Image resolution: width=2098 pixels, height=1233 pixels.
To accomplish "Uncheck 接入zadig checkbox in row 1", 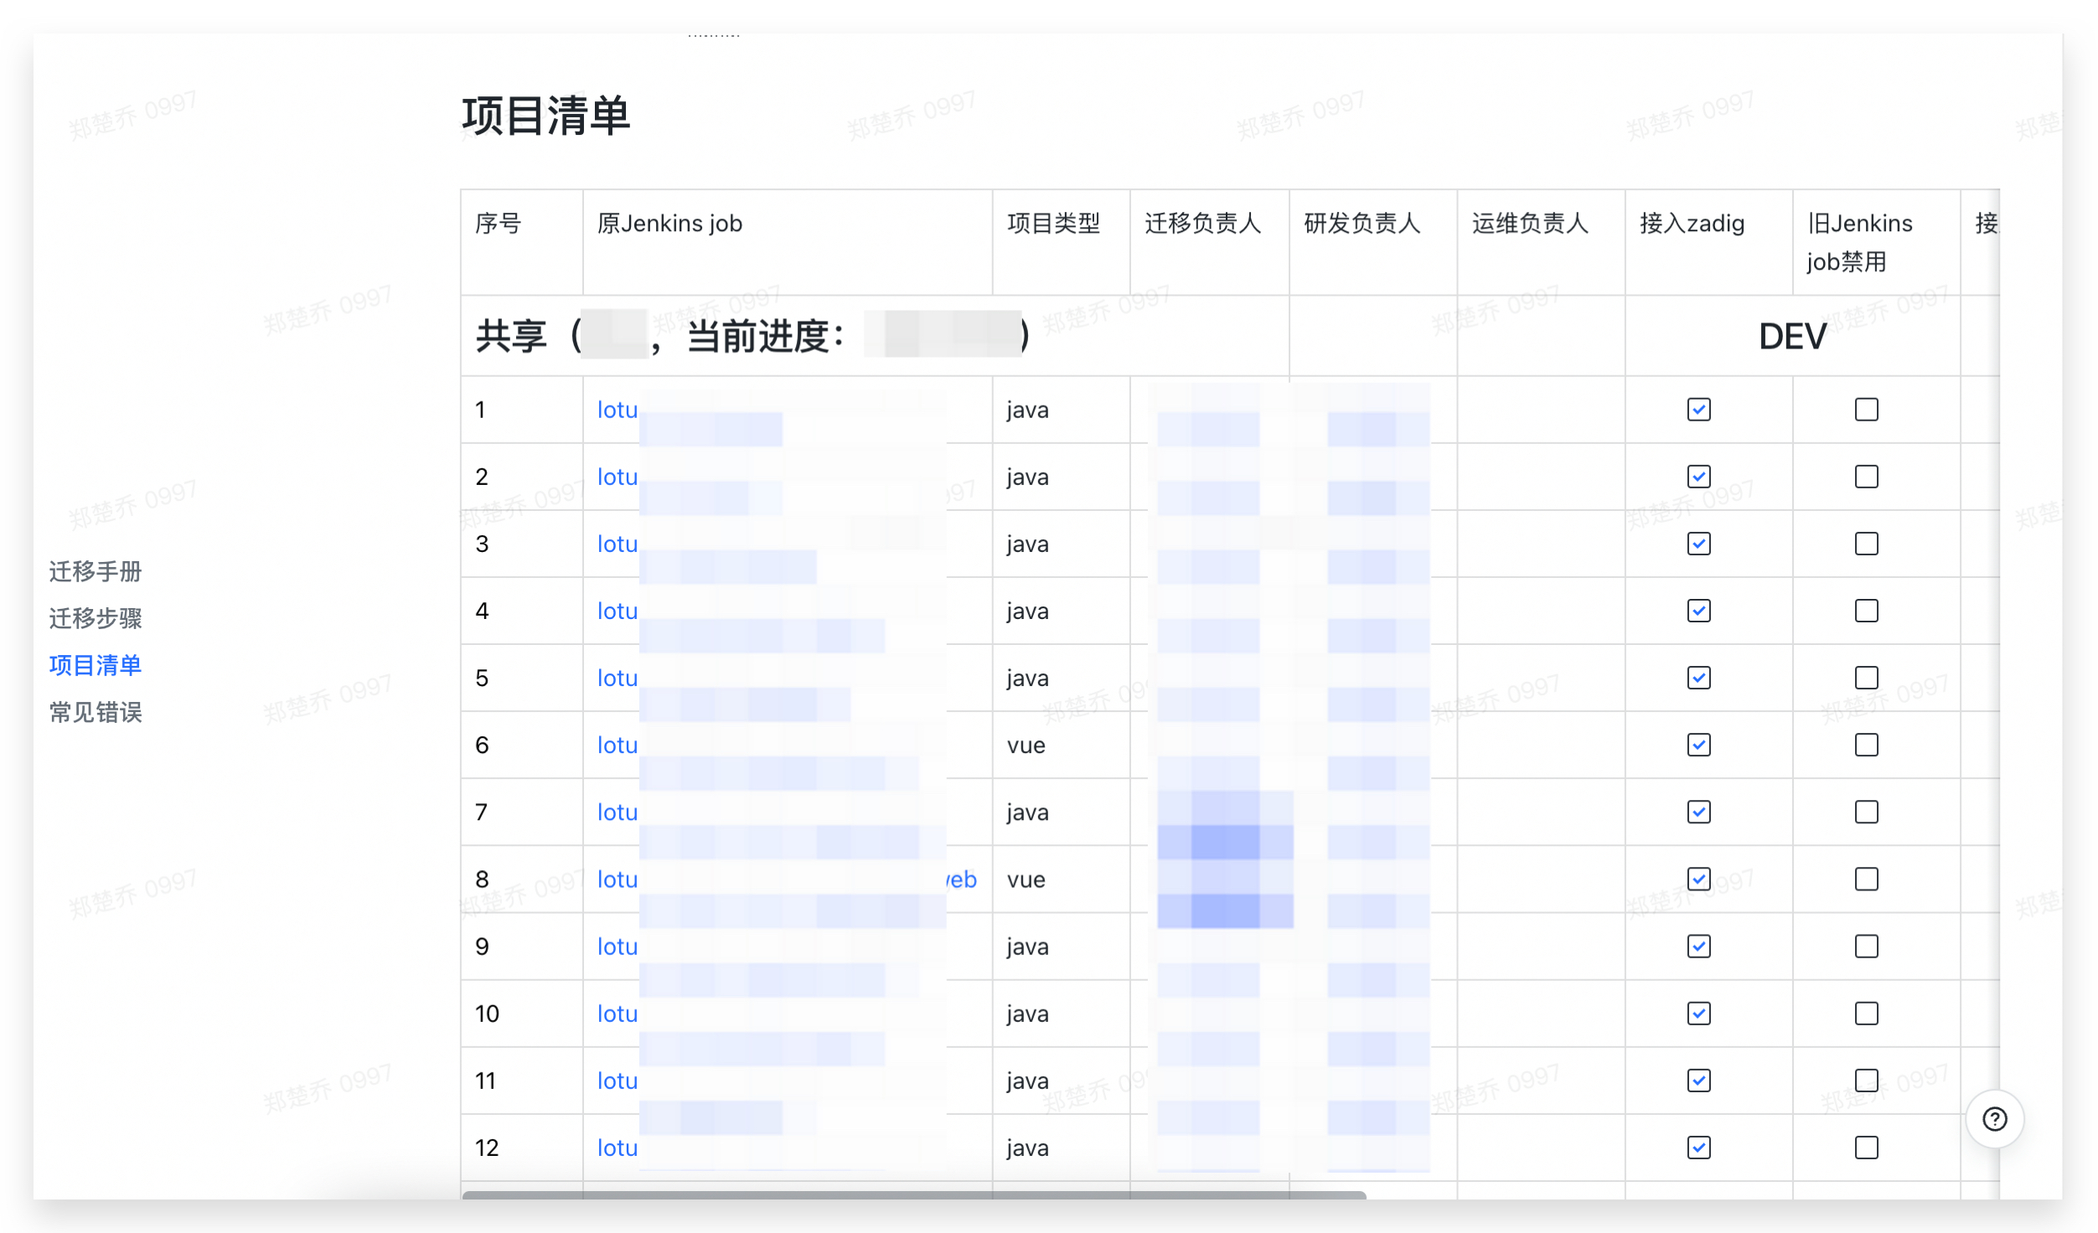I will 1698,410.
